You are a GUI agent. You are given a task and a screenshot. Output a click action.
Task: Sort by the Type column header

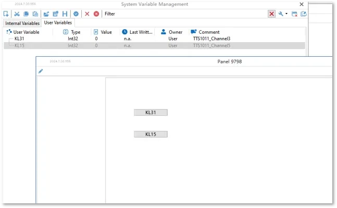click(75, 32)
